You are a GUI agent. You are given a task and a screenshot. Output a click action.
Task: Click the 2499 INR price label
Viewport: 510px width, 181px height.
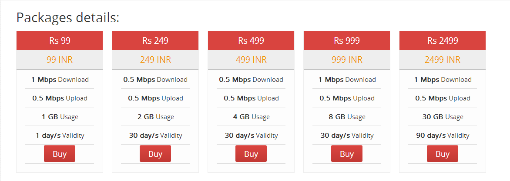pyautogui.click(x=443, y=60)
